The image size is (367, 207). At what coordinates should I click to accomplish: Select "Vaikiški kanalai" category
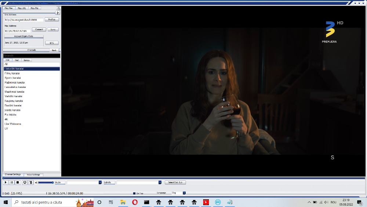[x=32, y=96]
